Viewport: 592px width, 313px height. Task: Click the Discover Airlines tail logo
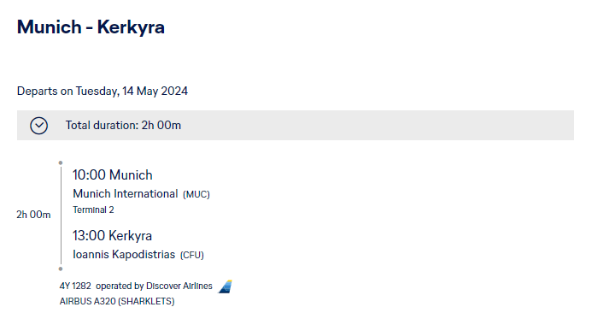pos(225,286)
